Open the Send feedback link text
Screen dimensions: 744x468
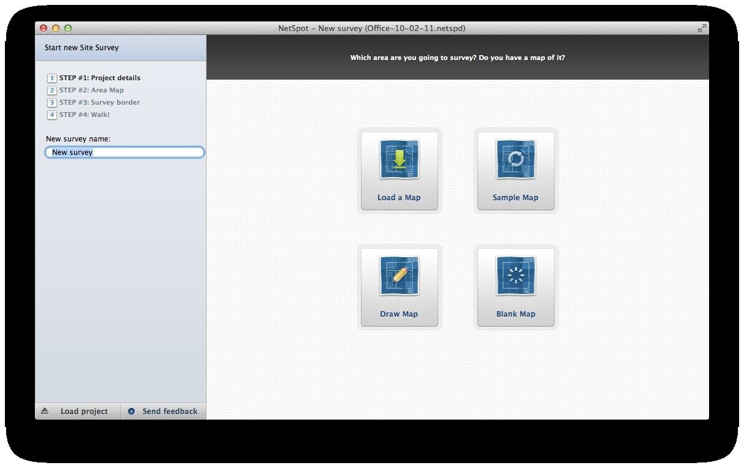[x=170, y=412]
